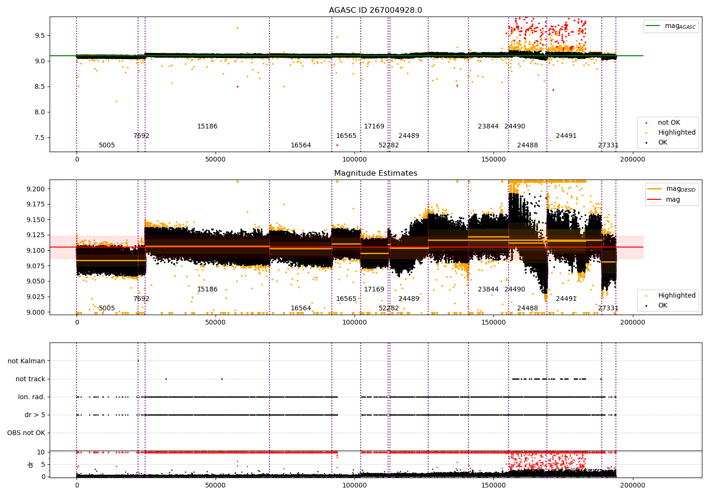Screen dimensions: 709x496
Task: Click the 10 tick on the dr axis
Action: pyautogui.click(x=41, y=452)
